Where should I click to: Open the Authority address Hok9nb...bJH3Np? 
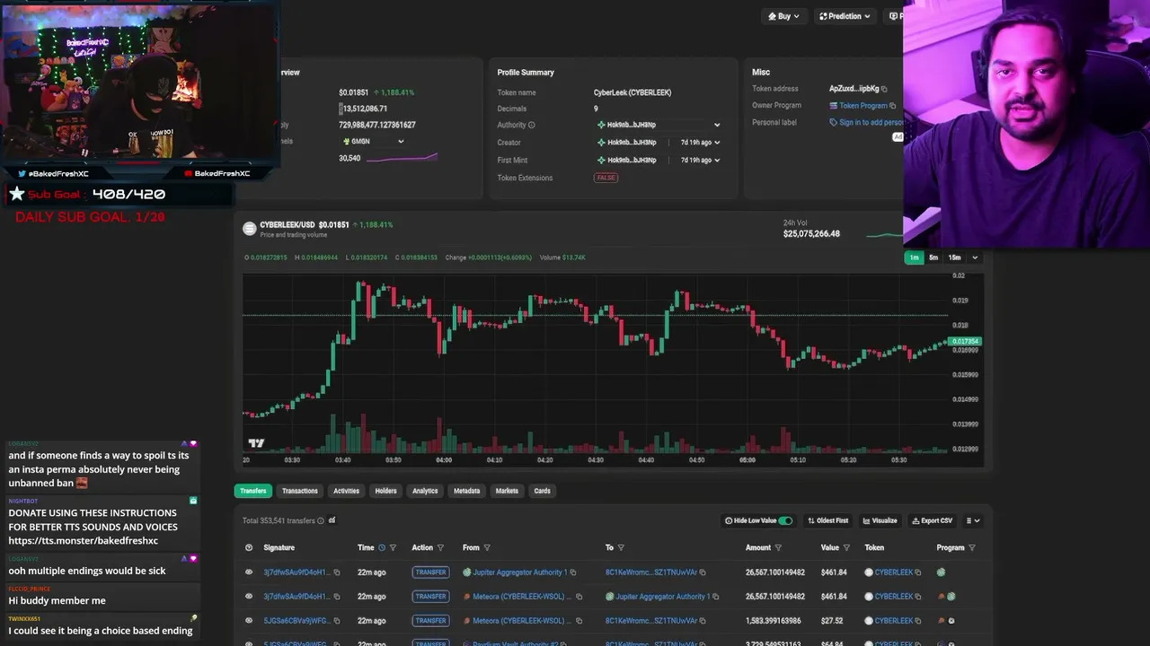pos(632,126)
